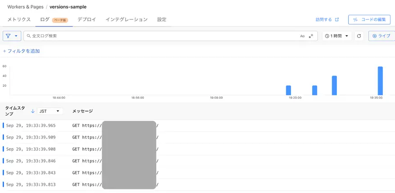The width and height of the screenshot is (395, 193).
Task: Toggle timestamp sort direction arrow
Action: tap(33, 111)
